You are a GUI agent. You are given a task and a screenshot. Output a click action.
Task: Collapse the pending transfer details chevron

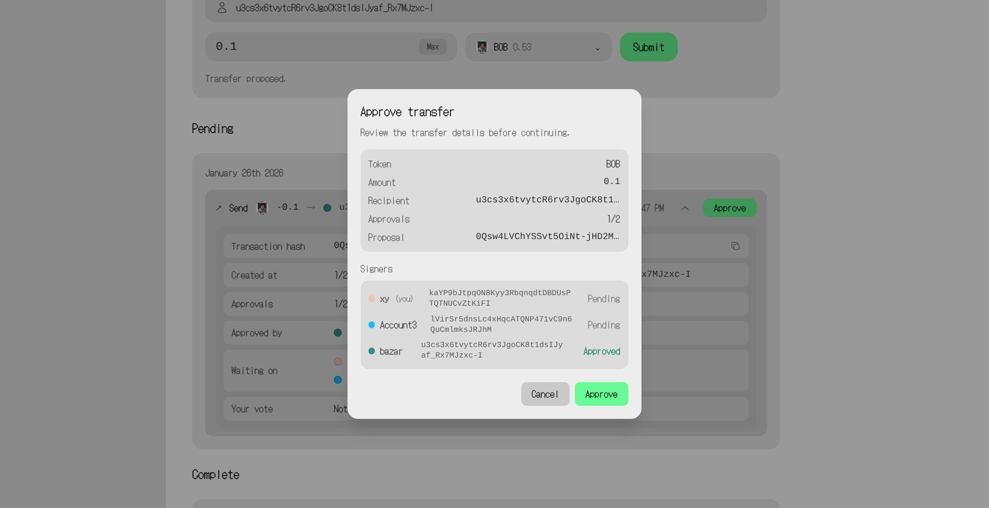(685, 208)
